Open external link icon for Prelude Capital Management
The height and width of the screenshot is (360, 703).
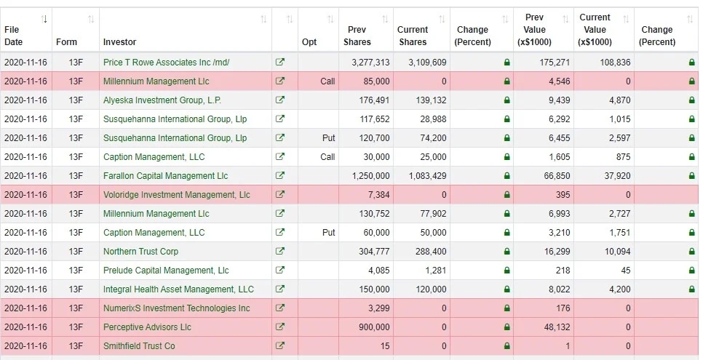279,270
